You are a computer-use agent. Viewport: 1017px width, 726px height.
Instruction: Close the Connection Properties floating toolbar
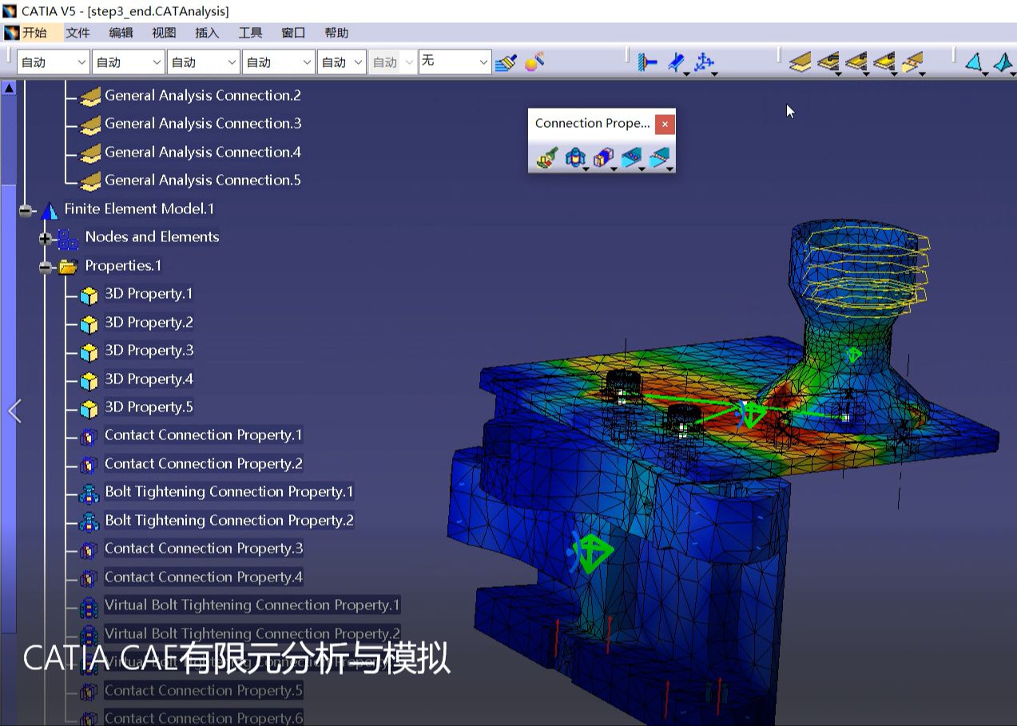click(x=665, y=124)
